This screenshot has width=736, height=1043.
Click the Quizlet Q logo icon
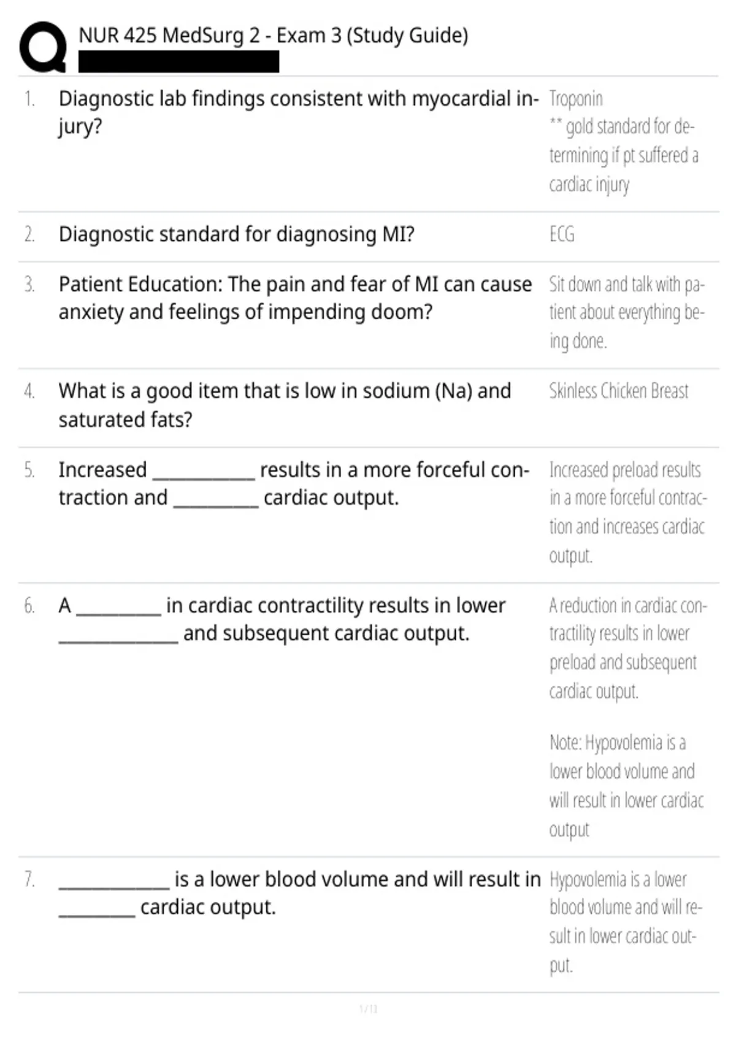42,47
